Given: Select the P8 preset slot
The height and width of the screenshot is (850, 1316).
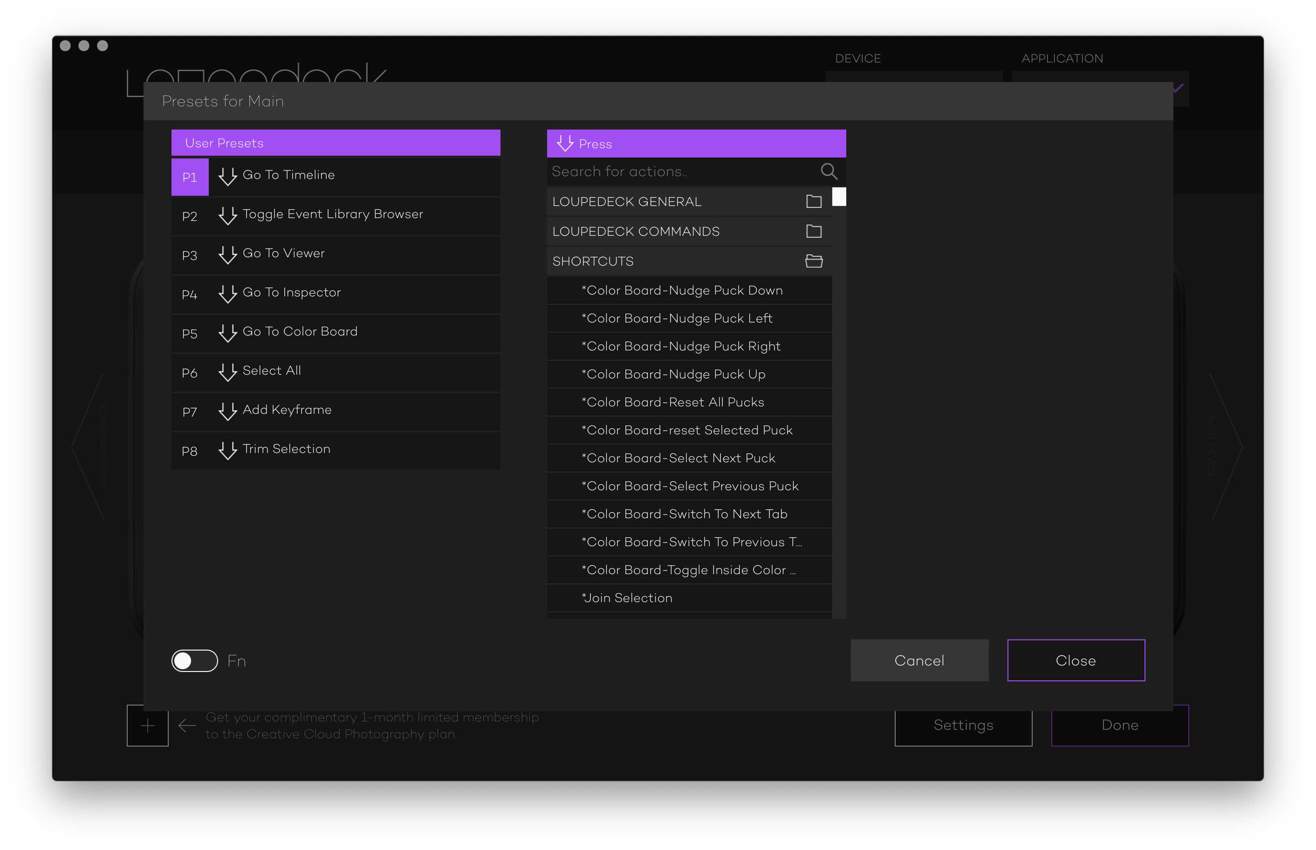Looking at the screenshot, I should click(x=189, y=451).
